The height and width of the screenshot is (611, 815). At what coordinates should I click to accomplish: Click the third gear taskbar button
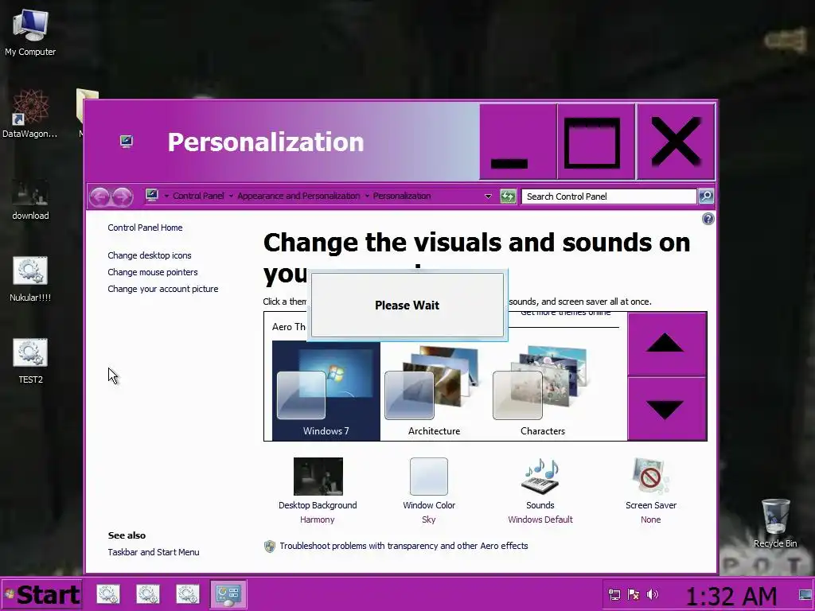(x=188, y=594)
